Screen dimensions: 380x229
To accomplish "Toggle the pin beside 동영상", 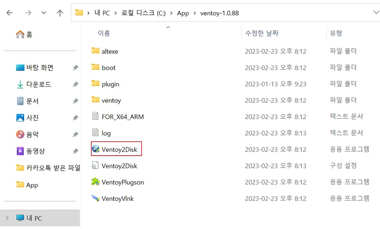I will tap(75, 151).
